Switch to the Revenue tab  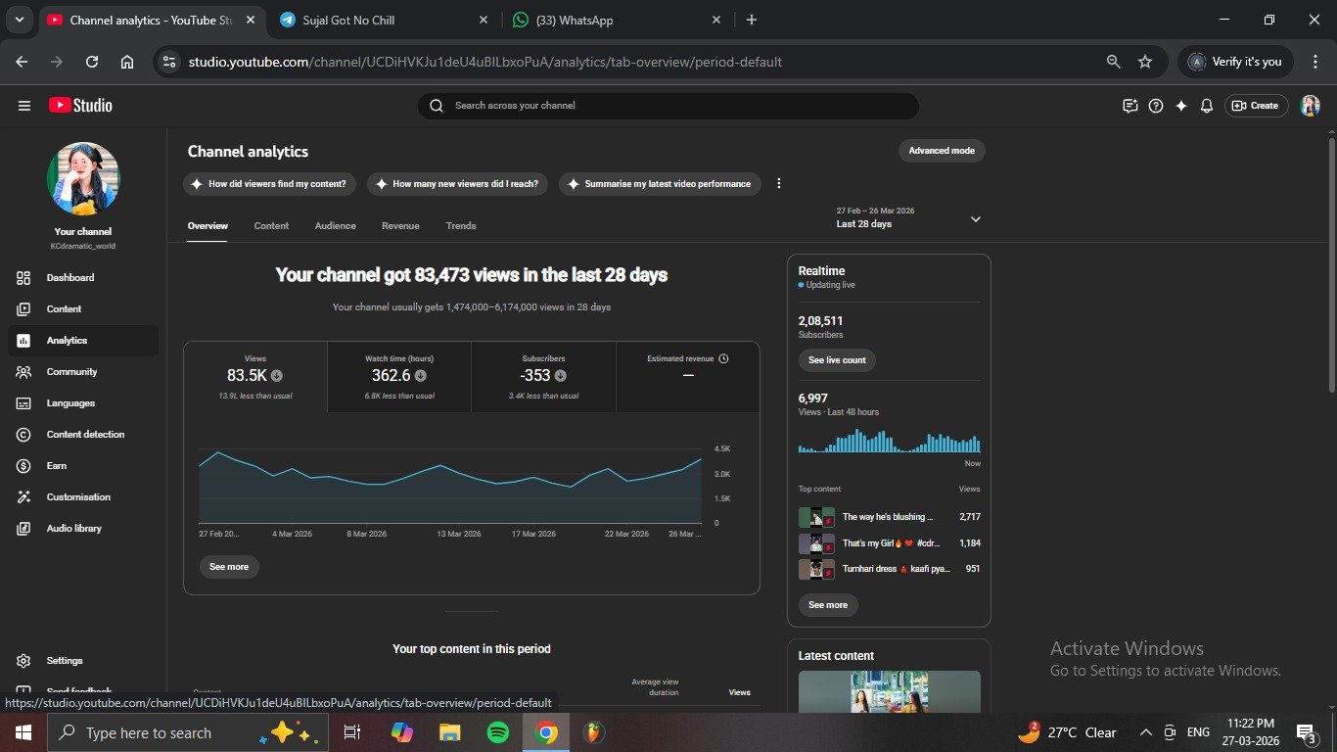[x=400, y=226]
